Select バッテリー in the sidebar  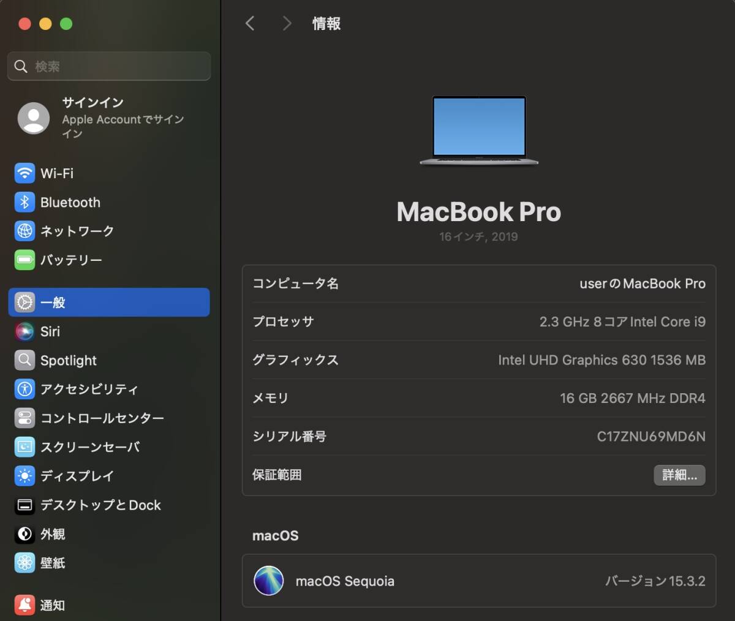(71, 260)
